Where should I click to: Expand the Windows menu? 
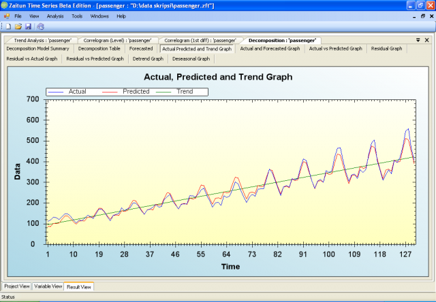(99, 16)
